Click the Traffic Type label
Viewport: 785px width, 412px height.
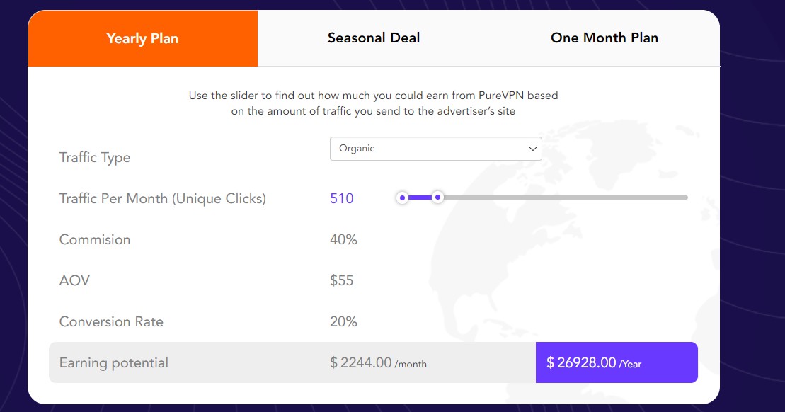(x=95, y=158)
